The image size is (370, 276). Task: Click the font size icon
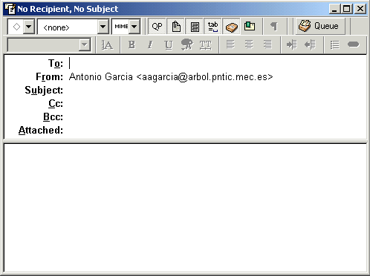(x=107, y=45)
